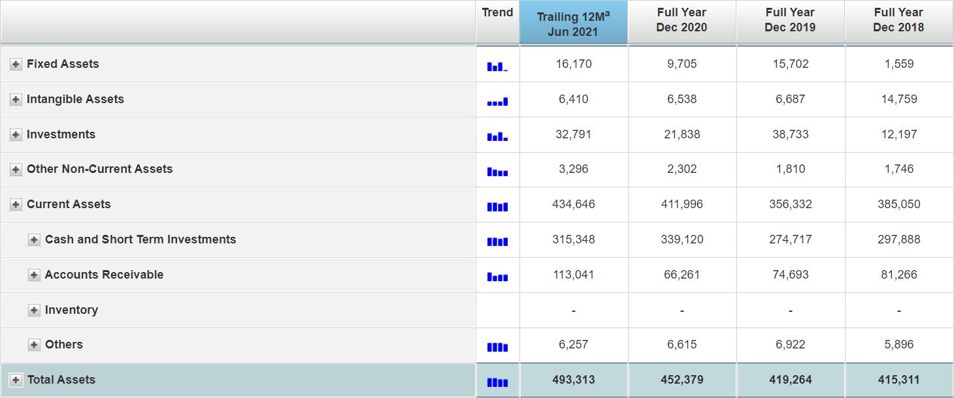Click the Full Year Dec 2018 header
The width and height of the screenshot is (954, 398).
[x=898, y=20]
